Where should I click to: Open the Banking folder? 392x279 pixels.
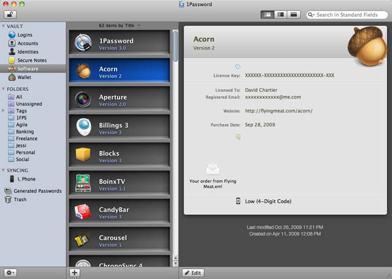(x=24, y=132)
